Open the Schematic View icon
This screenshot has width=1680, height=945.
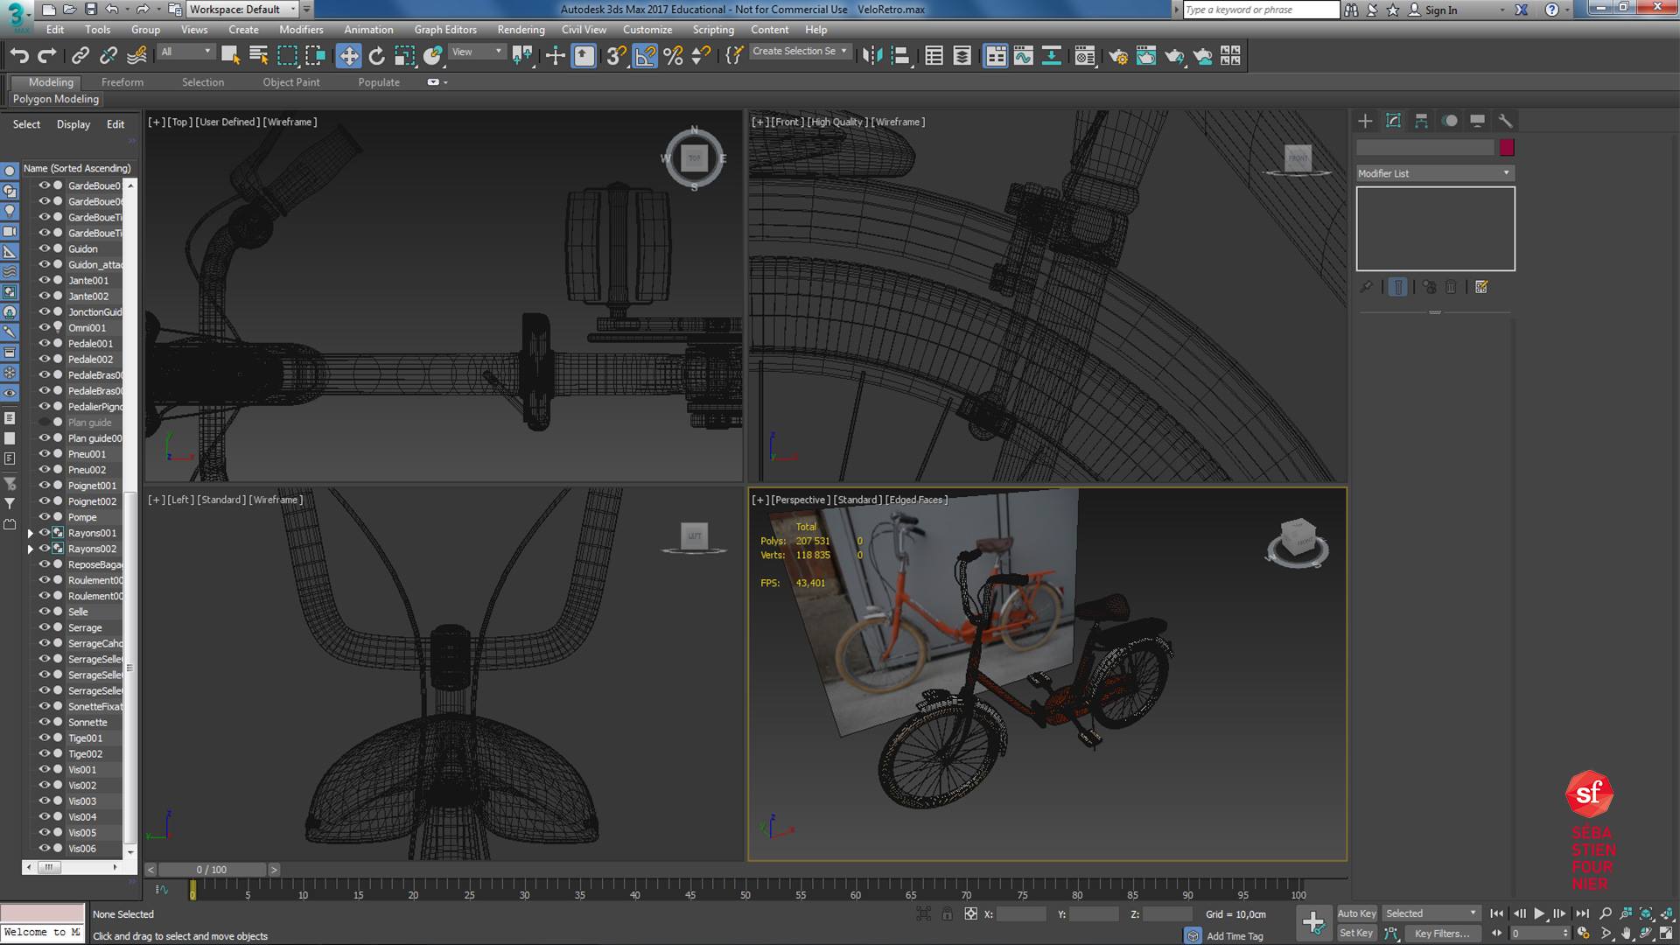[x=1051, y=56]
